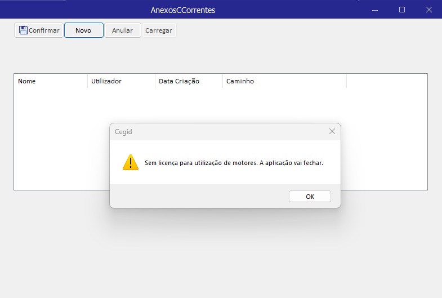Minimize the AnexosCCorrentes window
The image size is (442, 298).
point(375,10)
